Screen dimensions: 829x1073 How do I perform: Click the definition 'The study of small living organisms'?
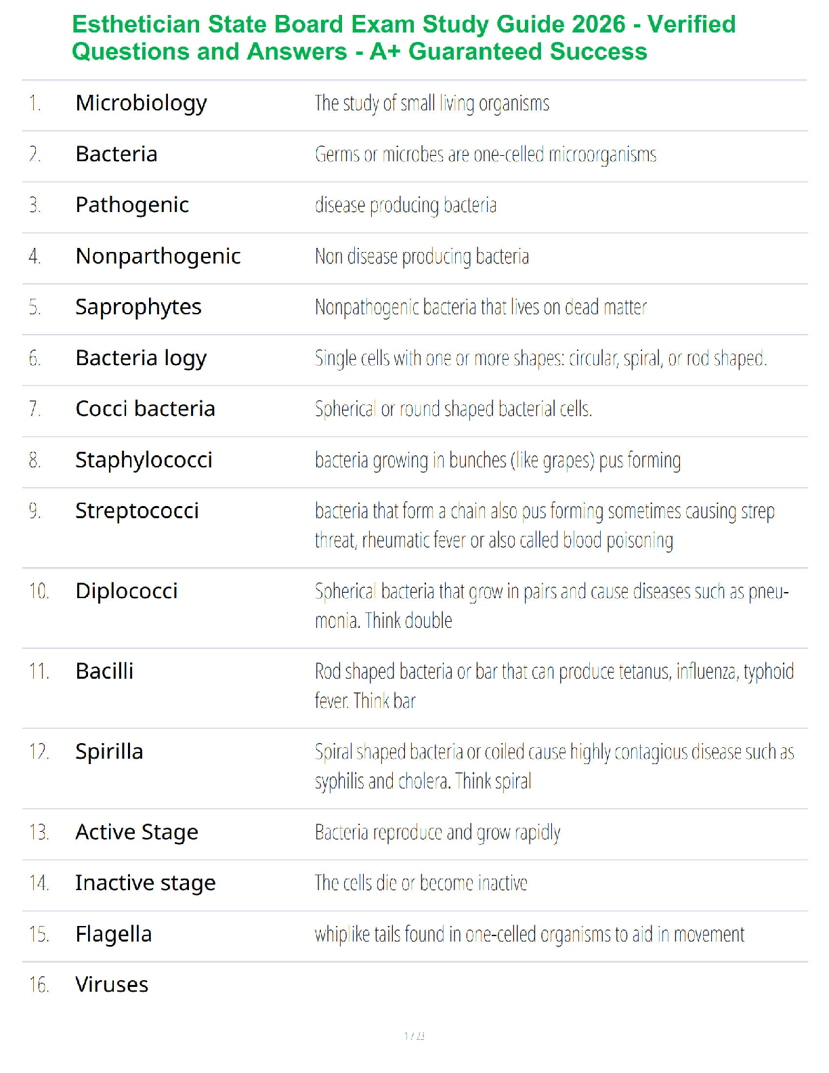(432, 104)
